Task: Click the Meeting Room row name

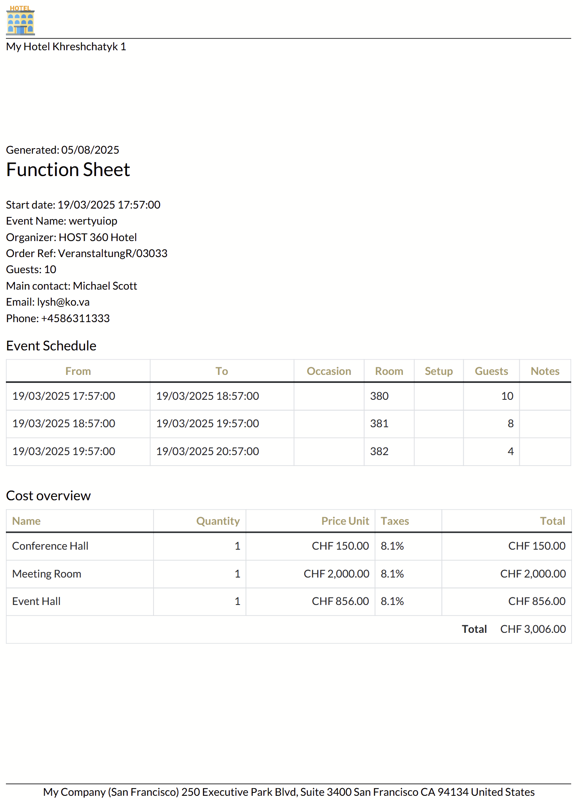Action: click(x=47, y=574)
